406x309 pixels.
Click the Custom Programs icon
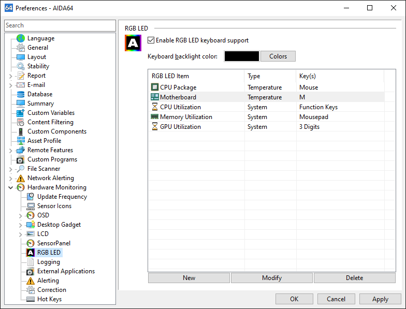(x=21, y=159)
